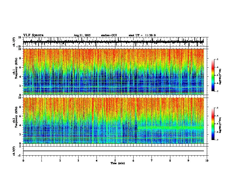This screenshot has height=180, width=233.
Task: Click the "2" frequency tick of ch.1 spectrogram
Action: coord(21,86)
